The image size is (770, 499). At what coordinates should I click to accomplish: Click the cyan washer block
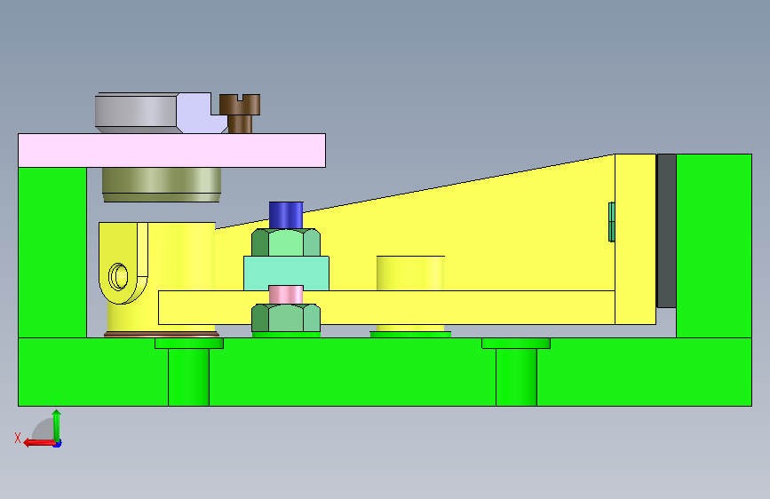(286, 273)
